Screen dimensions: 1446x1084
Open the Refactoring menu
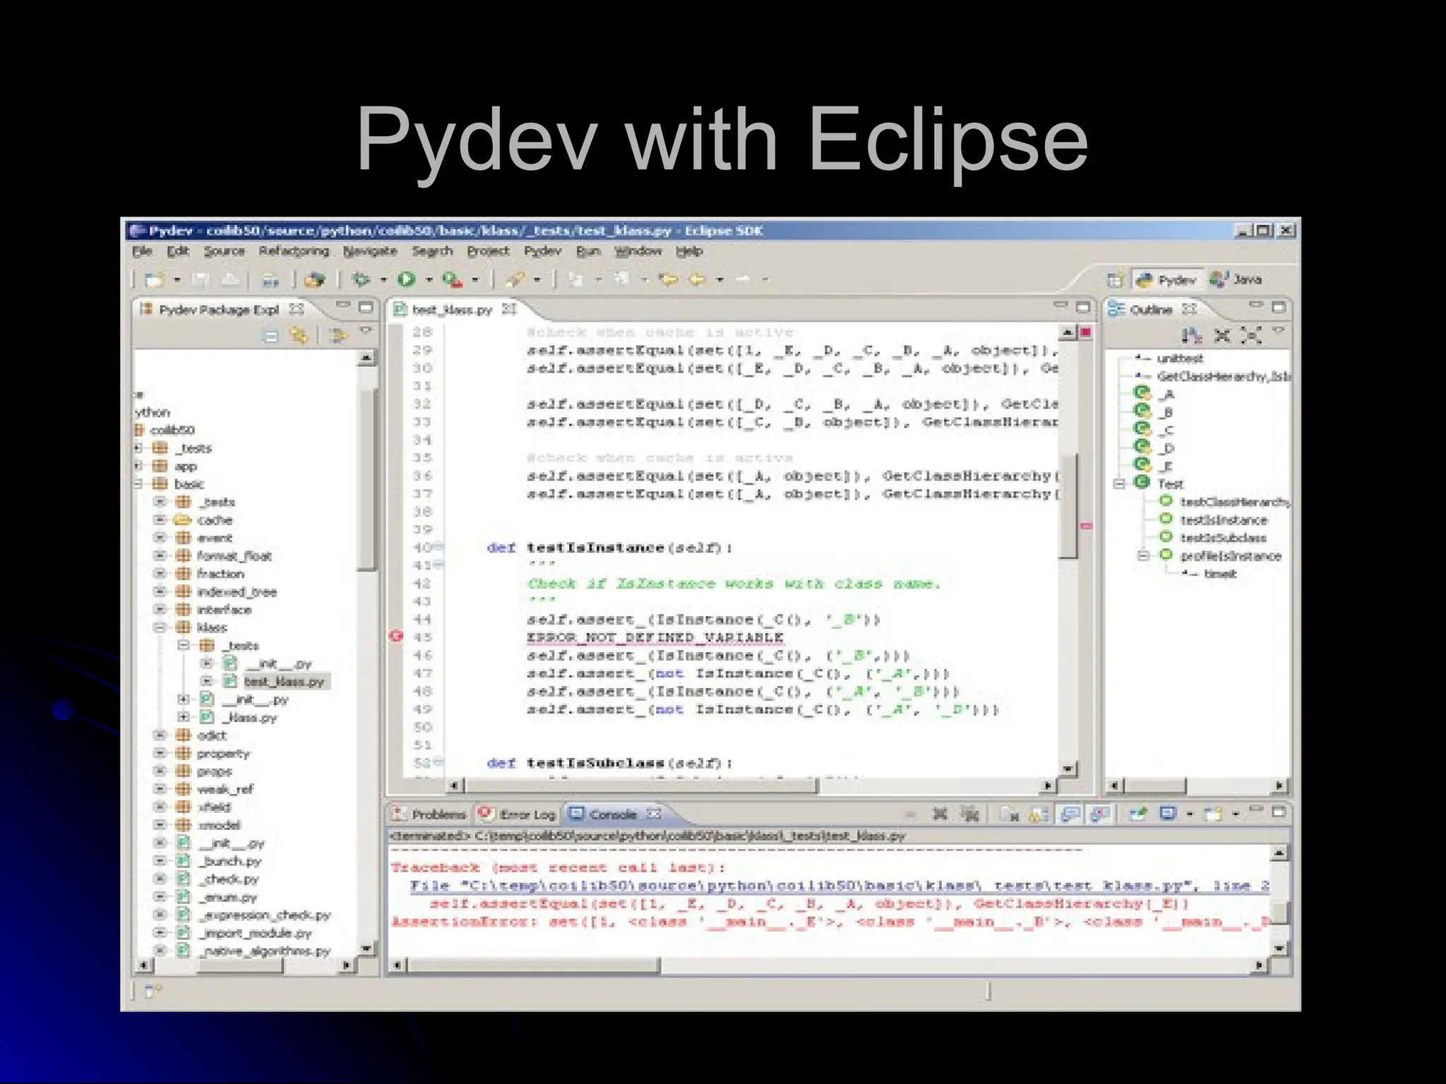[x=293, y=251]
